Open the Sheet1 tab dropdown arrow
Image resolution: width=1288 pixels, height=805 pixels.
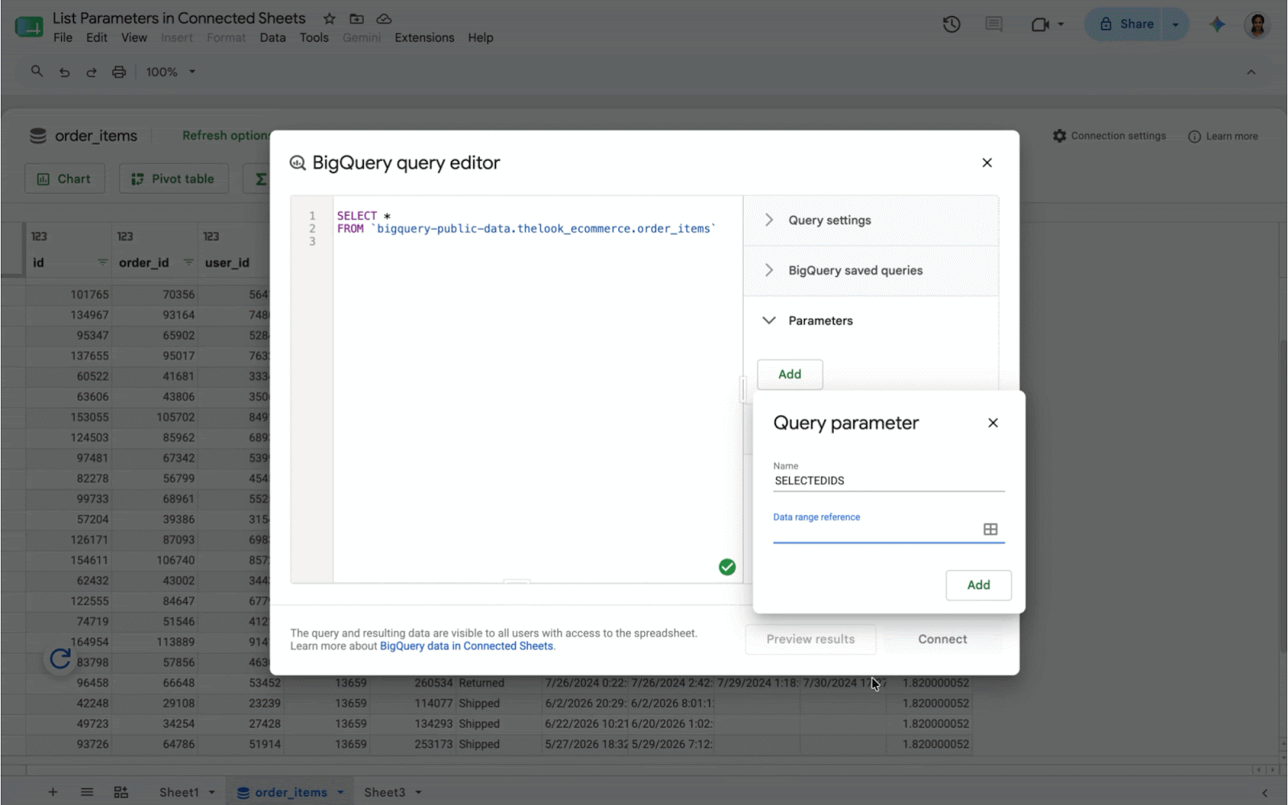[212, 792]
